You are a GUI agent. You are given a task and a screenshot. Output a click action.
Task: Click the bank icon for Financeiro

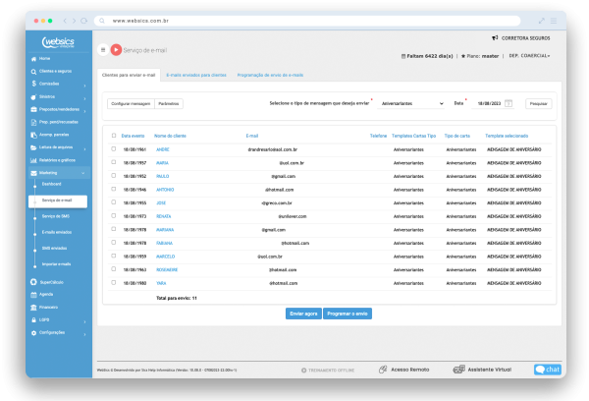pyautogui.click(x=33, y=308)
